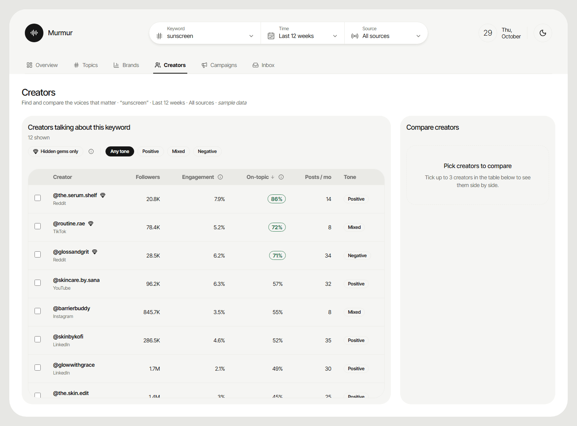Click gem badge beside @routine.rae
Image resolution: width=577 pixels, height=426 pixels.
coord(91,223)
